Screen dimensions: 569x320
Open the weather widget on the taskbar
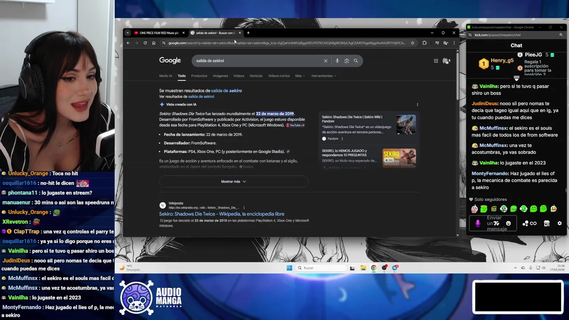click(x=130, y=268)
